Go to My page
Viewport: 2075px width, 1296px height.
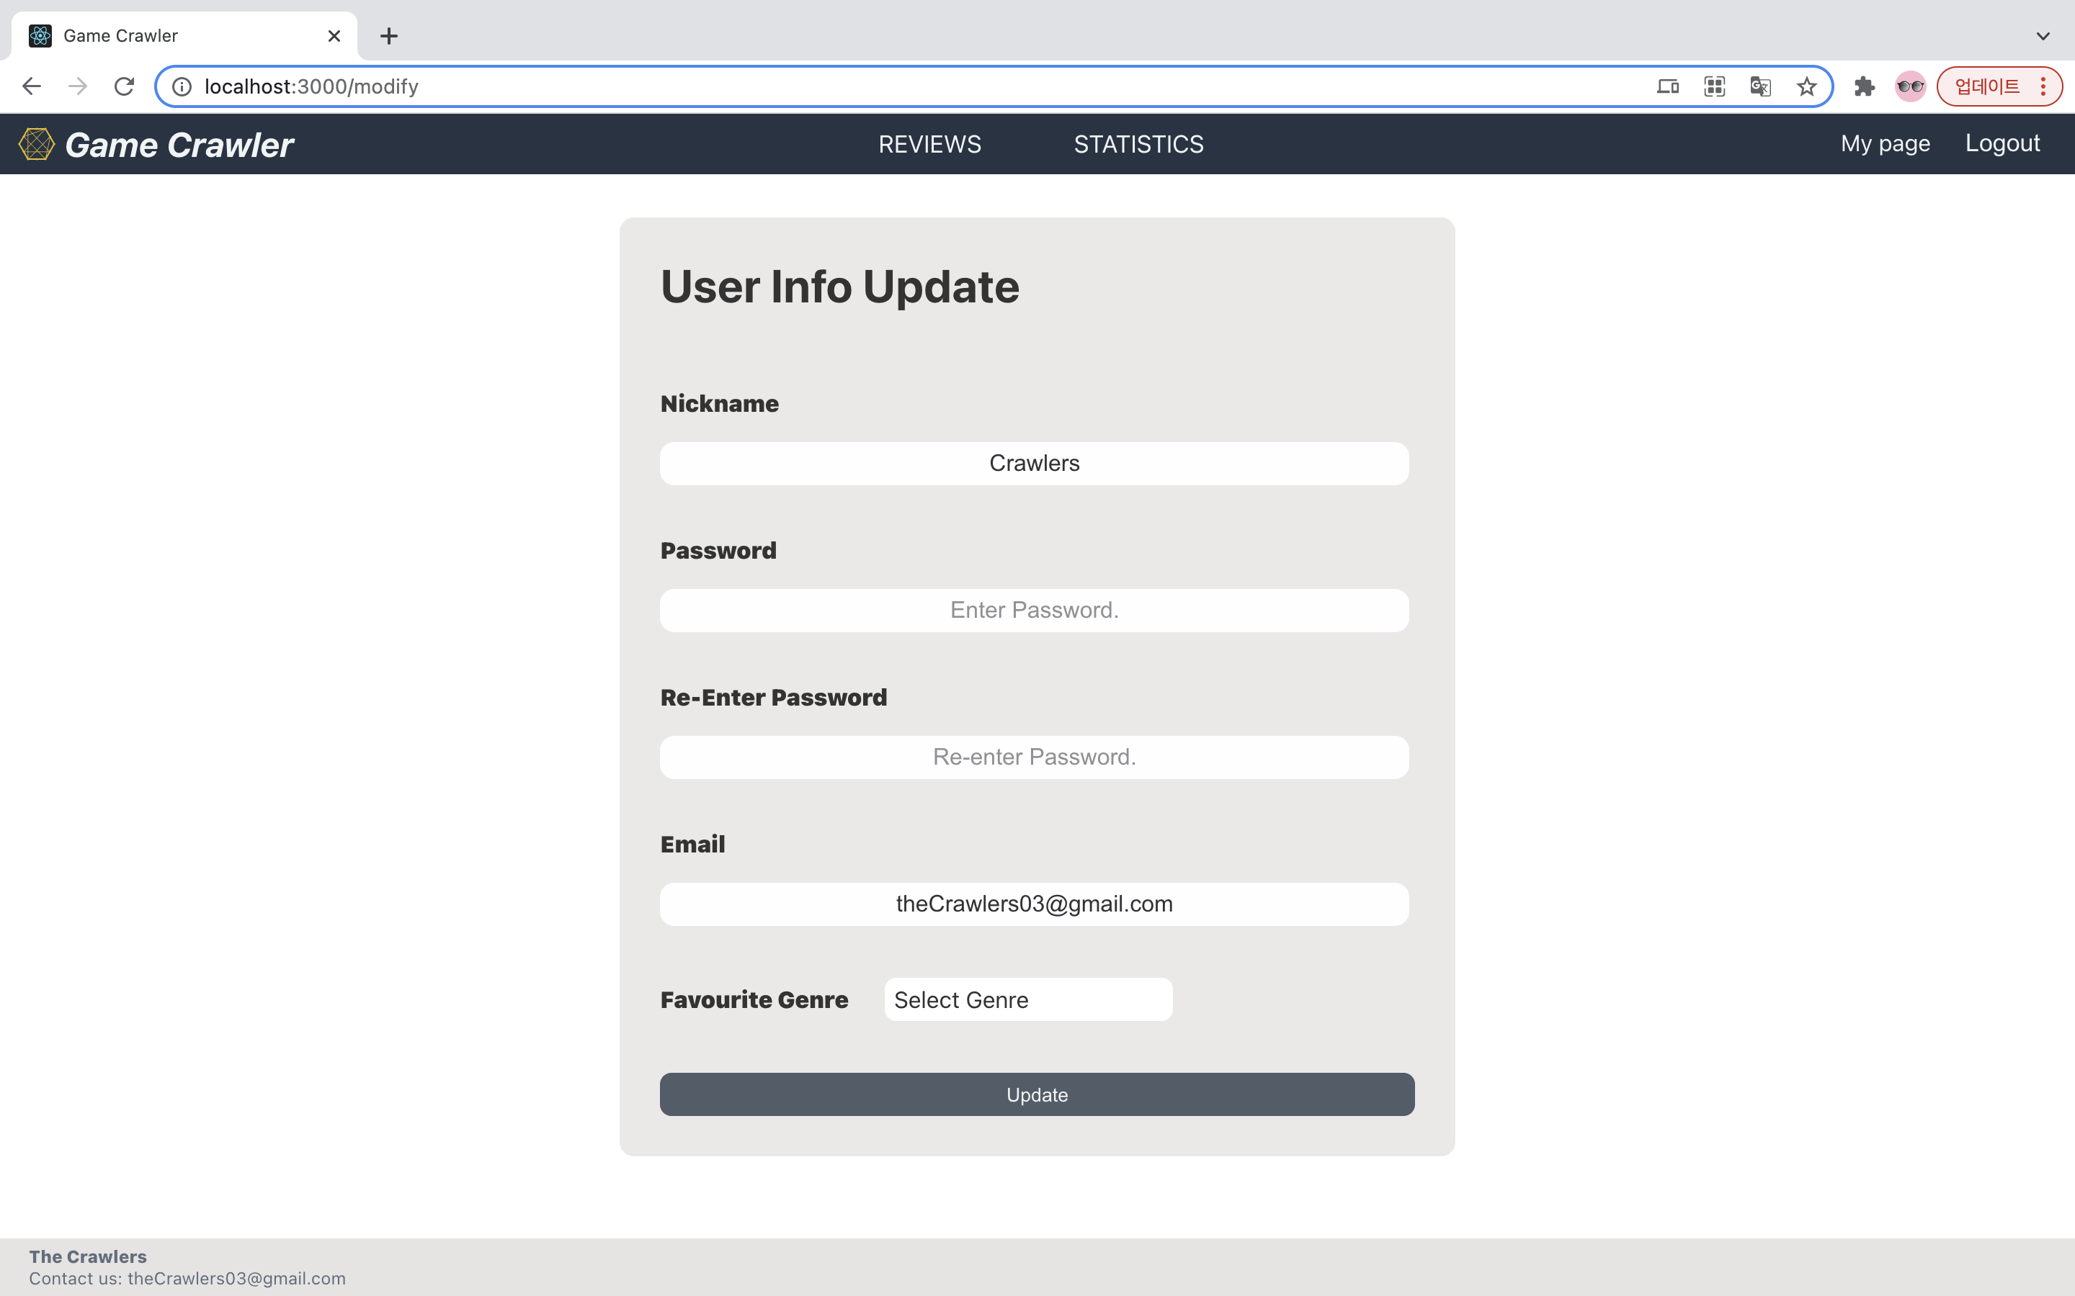click(x=1885, y=143)
